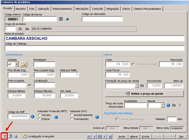Click the printer icon in bottom toolbar
Screen dimensions: 189x140
tap(15, 136)
